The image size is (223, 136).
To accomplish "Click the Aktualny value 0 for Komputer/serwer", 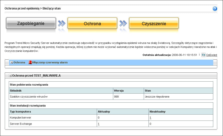I will click(x=98, y=118).
